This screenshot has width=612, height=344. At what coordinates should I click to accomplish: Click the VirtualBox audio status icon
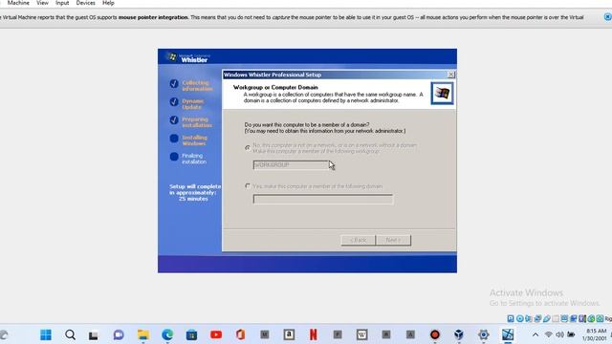tap(529, 318)
